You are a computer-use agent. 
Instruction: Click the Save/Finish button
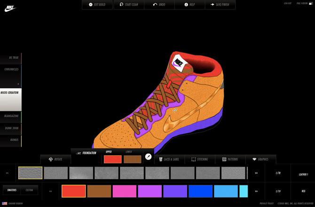pos(220,5)
